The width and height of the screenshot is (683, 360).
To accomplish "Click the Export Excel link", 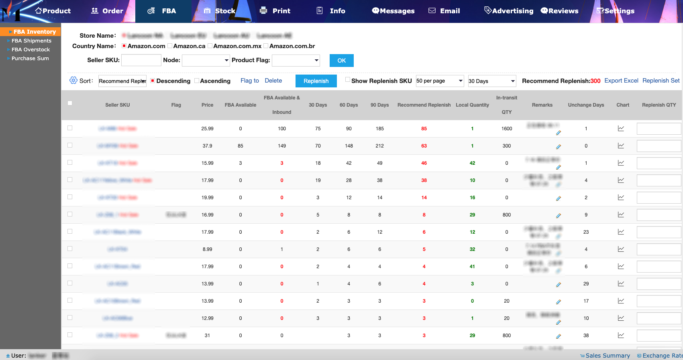I will click(x=621, y=81).
